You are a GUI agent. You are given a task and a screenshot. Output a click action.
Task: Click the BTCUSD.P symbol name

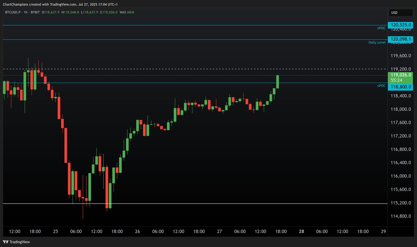coord(13,12)
